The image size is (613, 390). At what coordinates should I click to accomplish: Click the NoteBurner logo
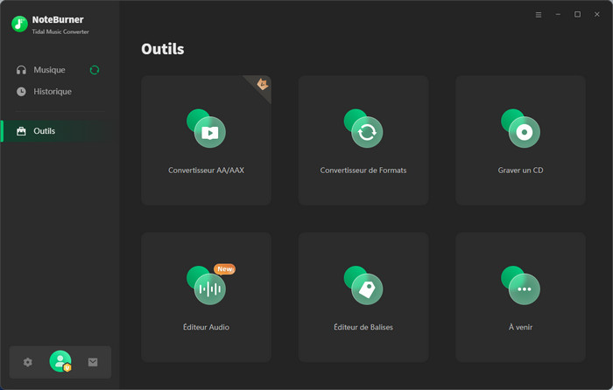tap(19, 24)
